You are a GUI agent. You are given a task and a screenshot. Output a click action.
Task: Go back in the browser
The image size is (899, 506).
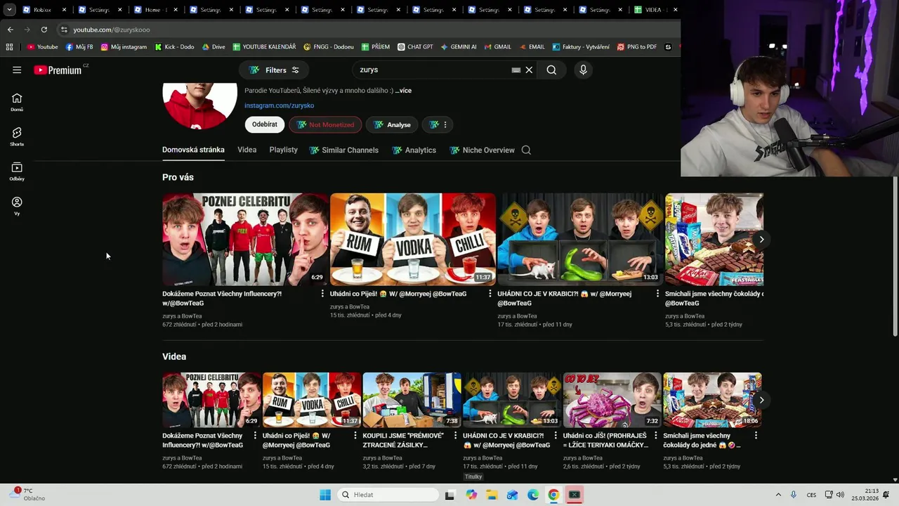point(10,30)
